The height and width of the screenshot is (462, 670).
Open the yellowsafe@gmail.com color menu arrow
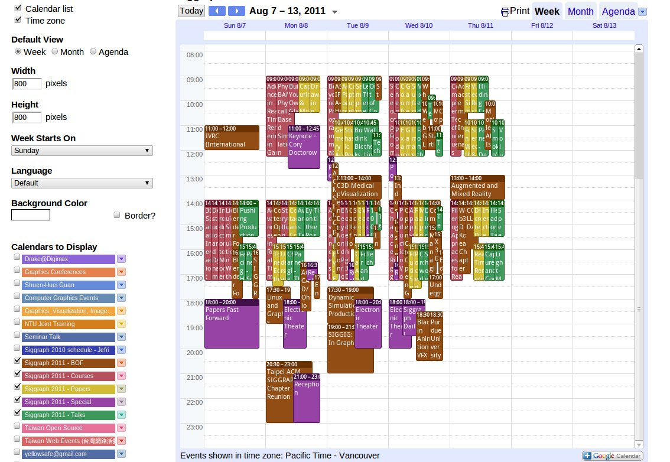point(121,454)
